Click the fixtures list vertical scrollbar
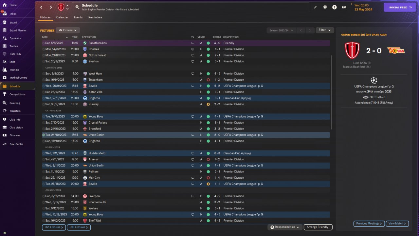 (332, 92)
